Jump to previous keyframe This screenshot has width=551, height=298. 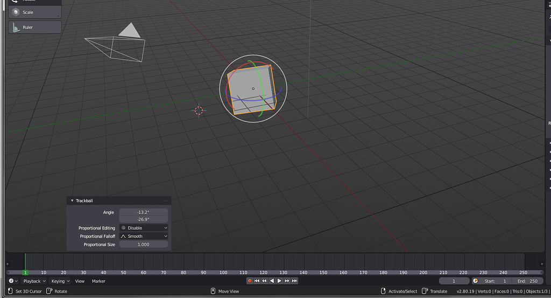[264, 281]
